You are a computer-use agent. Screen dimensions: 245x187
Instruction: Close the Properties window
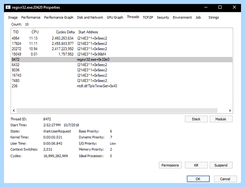[x=234, y=7]
